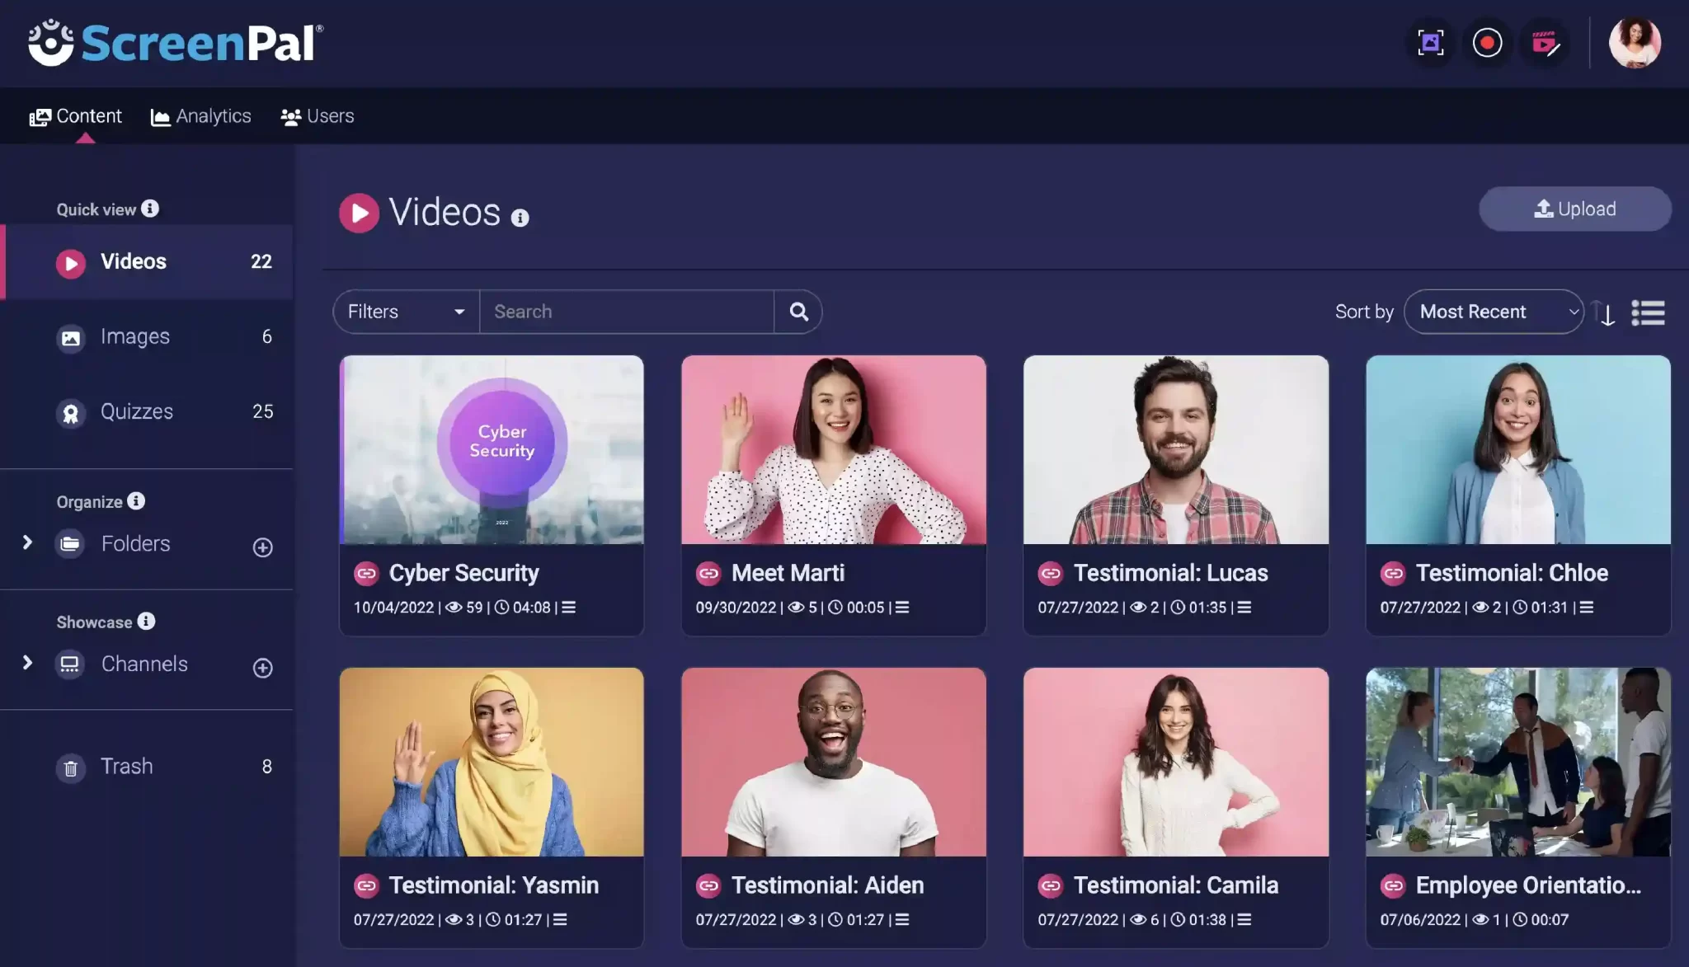Click the Images sidebar icon

pyautogui.click(x=69, y=336)
